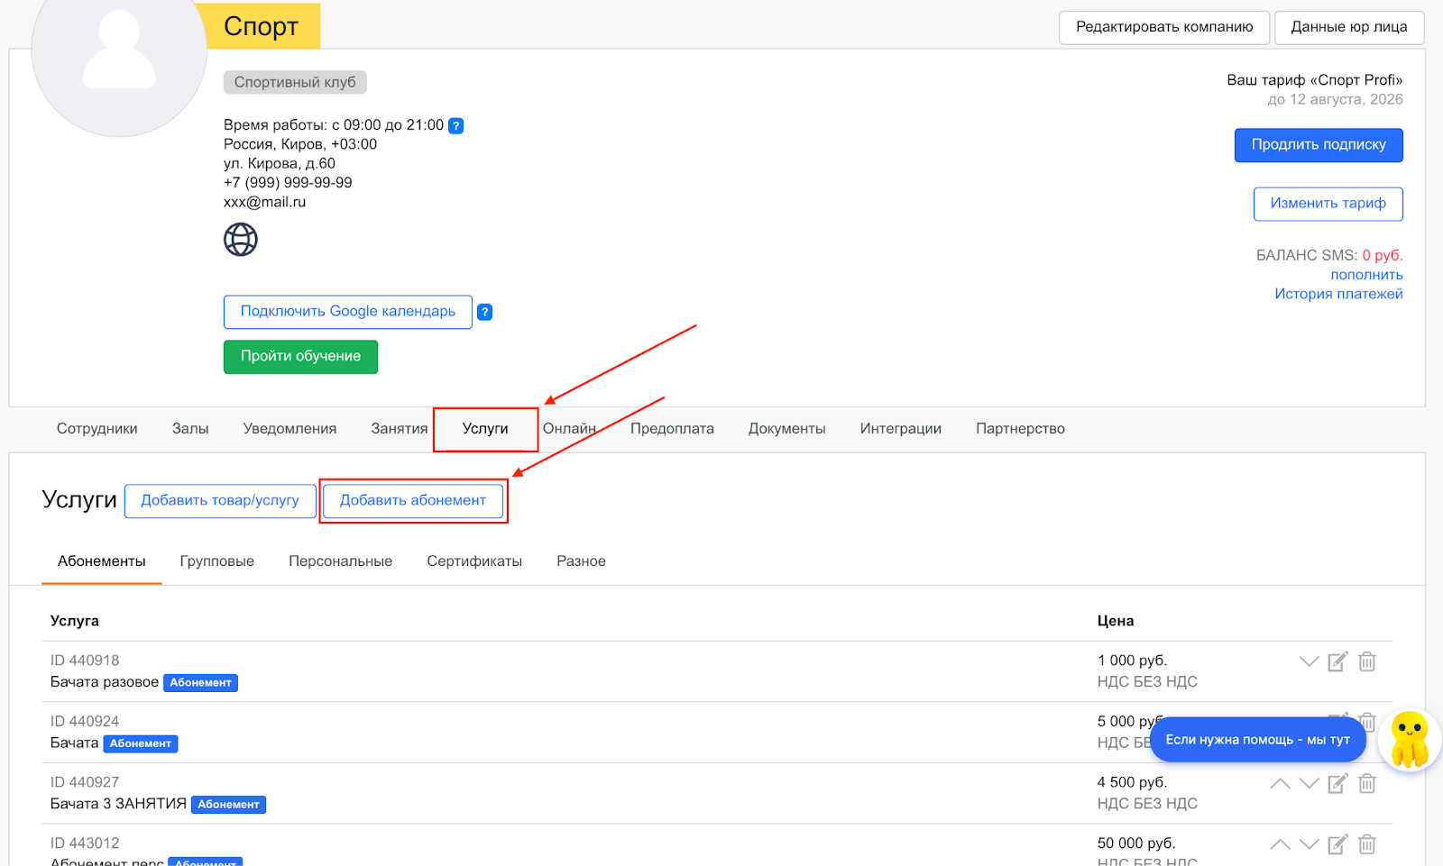The width and height of the screenshot is (1443, 866).
Task: Click help icon beside Google calendar button
Action: (x=484, y=313)
